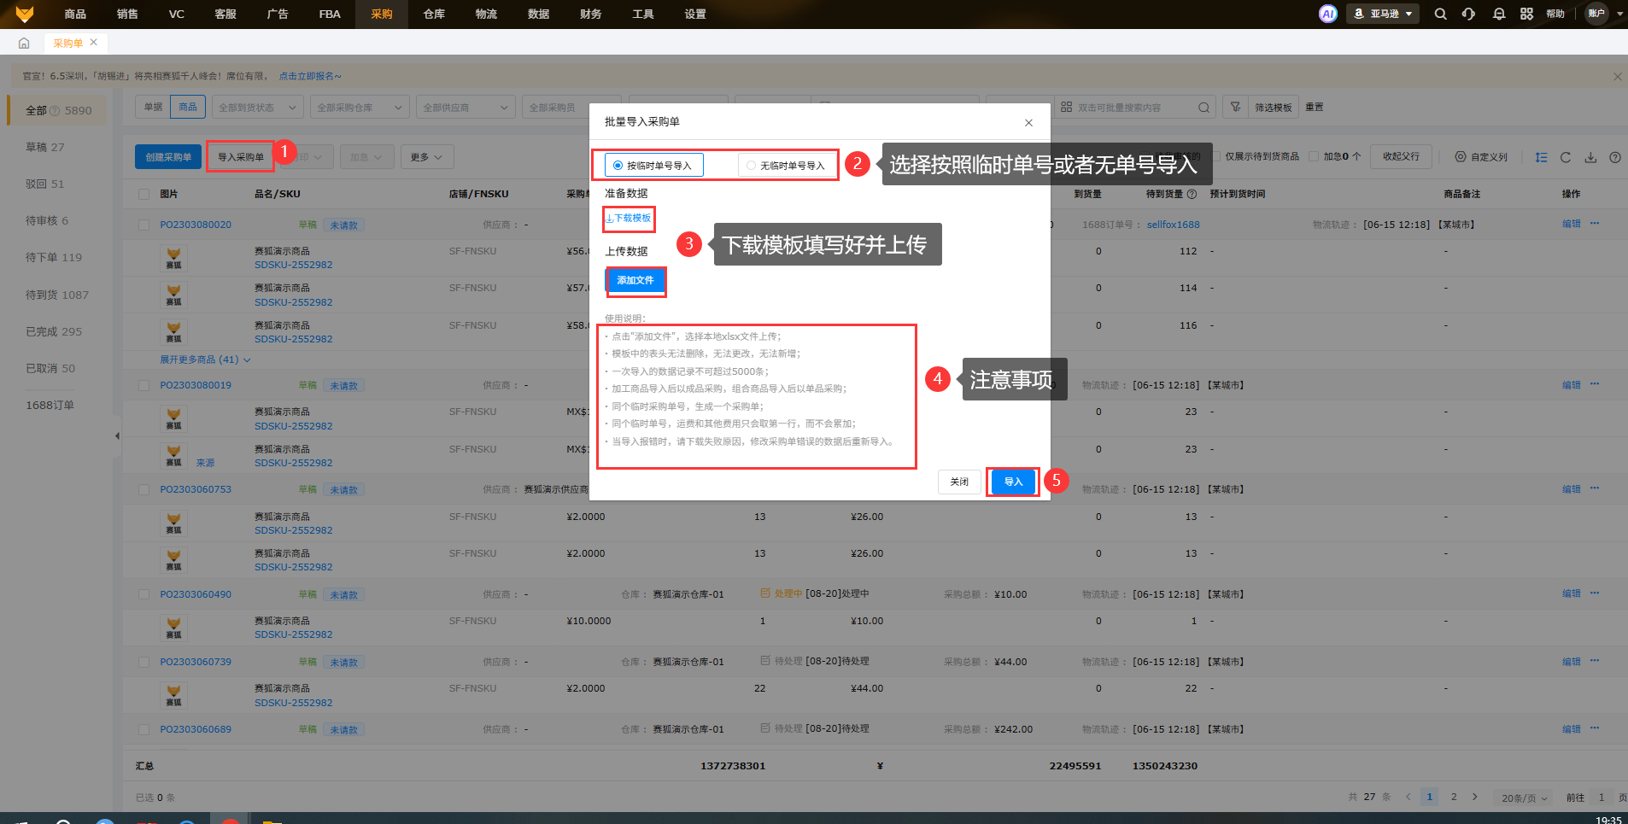Switch to 待到货 sidebar tab

(x=56, y=295)
